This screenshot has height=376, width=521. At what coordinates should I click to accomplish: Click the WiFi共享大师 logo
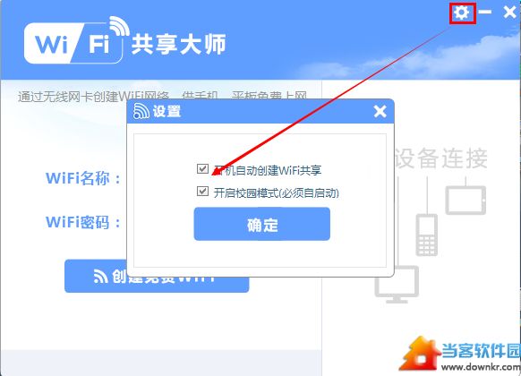125,40
